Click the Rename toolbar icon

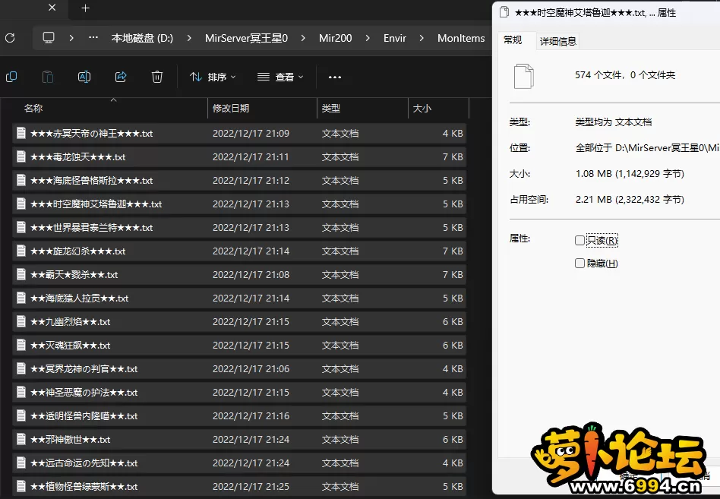[84, 77]
